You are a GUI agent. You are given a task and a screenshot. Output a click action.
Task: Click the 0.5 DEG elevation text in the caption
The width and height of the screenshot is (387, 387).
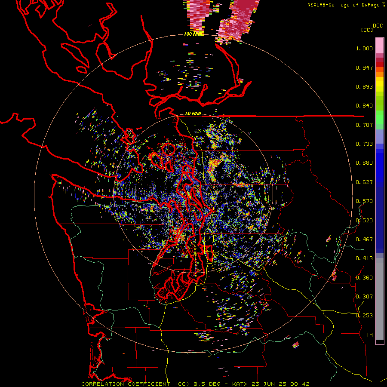pos(207,384)
